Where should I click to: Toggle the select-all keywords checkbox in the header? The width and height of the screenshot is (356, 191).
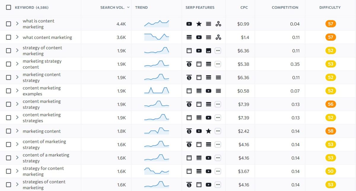point(8,7)
